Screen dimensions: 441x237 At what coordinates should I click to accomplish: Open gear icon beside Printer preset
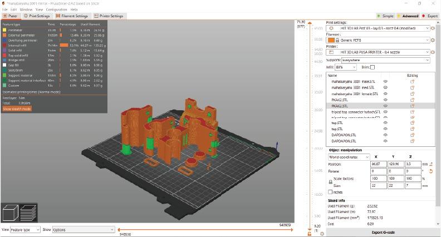433,52
